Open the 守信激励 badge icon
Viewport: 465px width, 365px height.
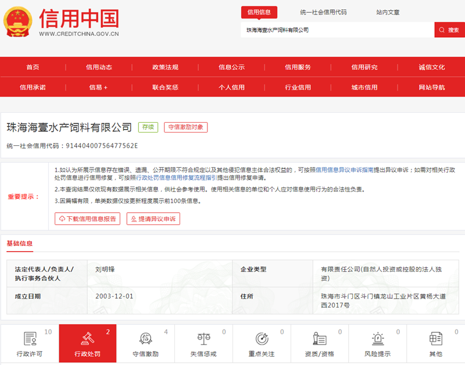tap(145, 338)
